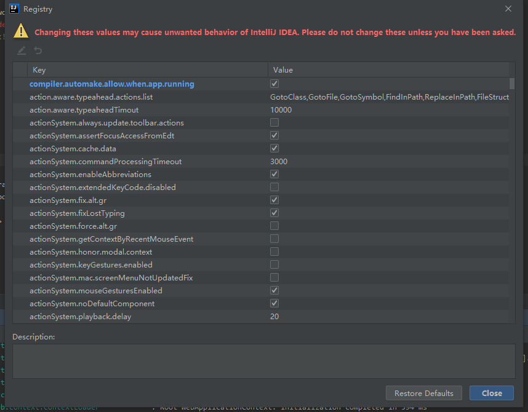This screenshot has width=528, height=412.
Task: Check actionSystem.keyGestures.enabled box
Action: coord(274,264)
